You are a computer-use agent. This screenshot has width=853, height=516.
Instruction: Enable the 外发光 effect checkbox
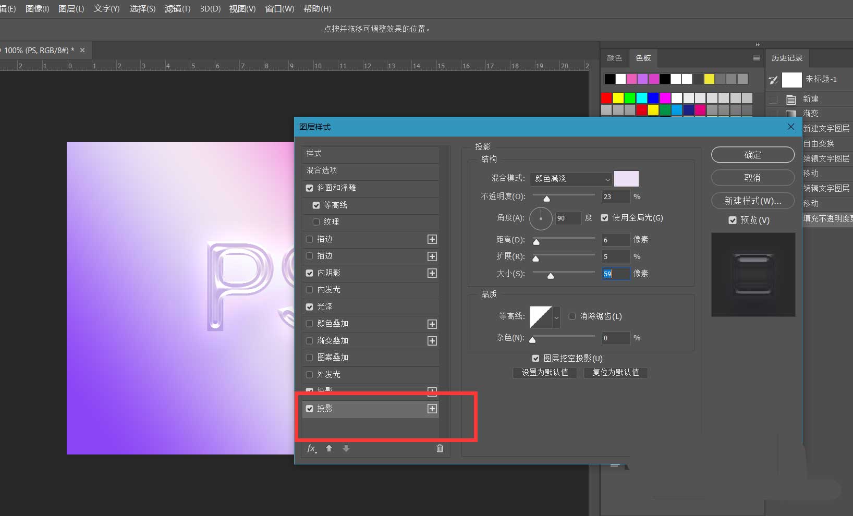310,375
